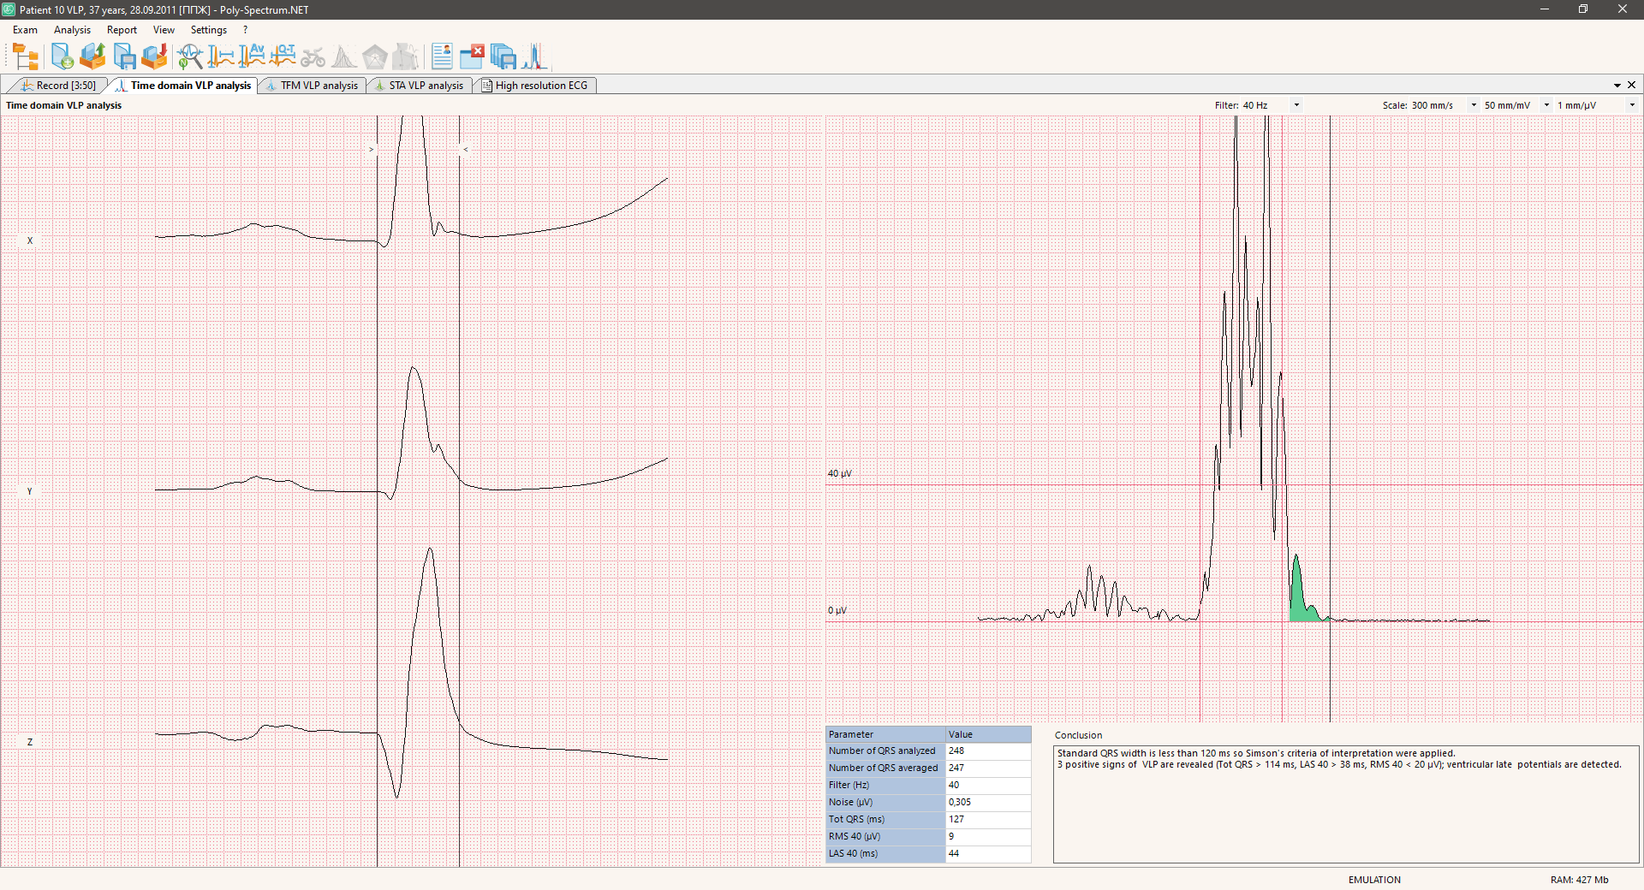This screenshot has height=890, width=1644.
Task: Click the bicycle stress test icon
Action: click(x=313, y=57)
